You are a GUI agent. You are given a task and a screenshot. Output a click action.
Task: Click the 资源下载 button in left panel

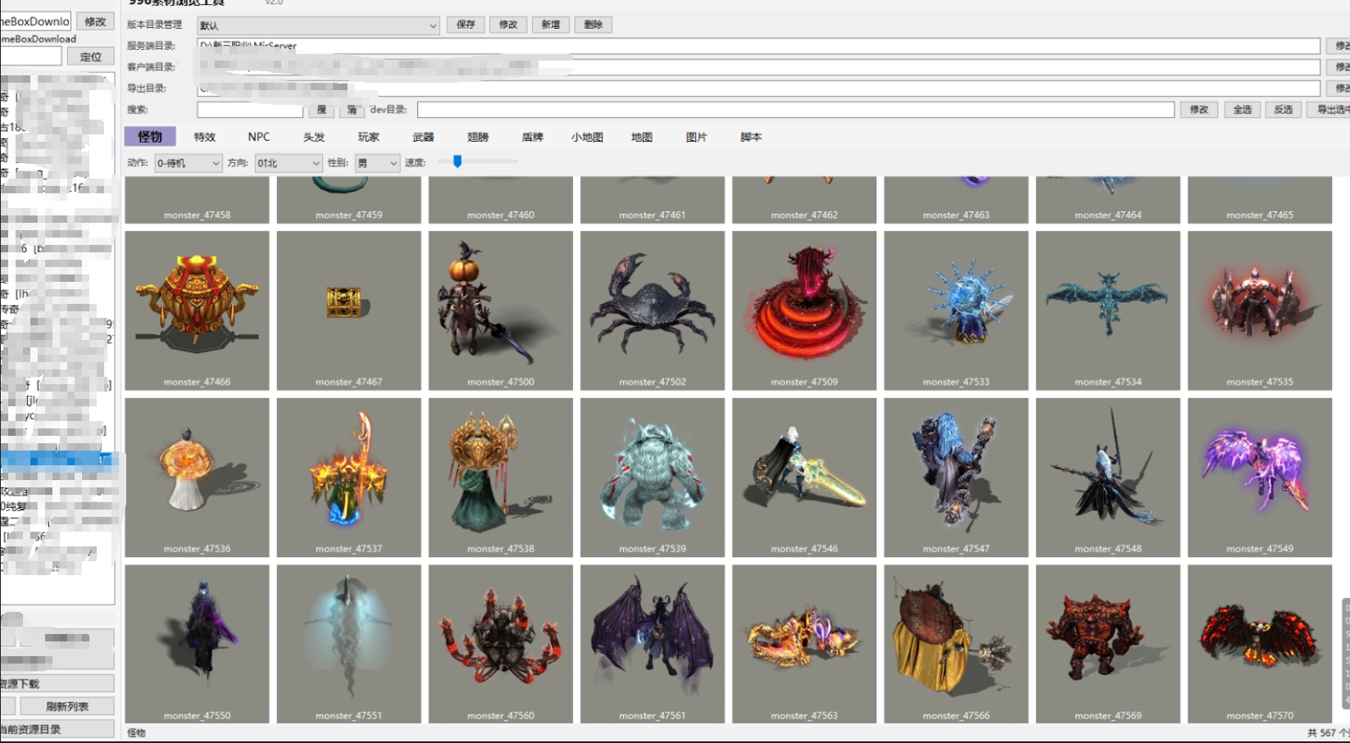click(x=57, y=683)
